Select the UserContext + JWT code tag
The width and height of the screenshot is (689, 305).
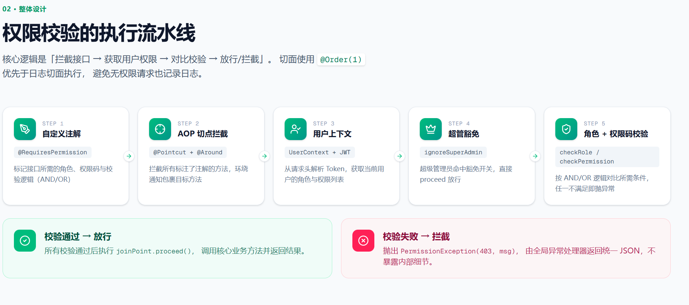click(x=320, y=152)
